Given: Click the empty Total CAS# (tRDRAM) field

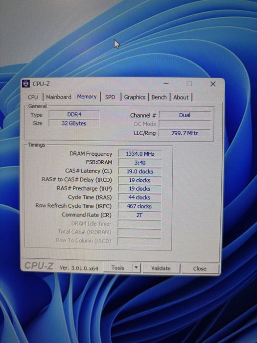Looking at the screenshot, I should click(x=139, y=232).
